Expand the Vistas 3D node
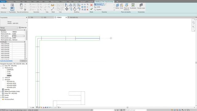Screen dimensions: 197x111 3,78
